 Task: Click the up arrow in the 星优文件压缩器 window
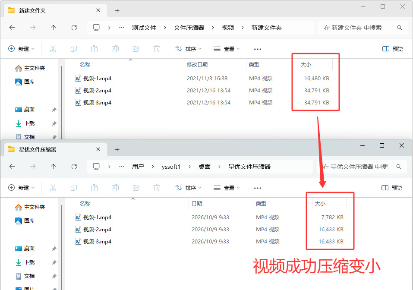pos(54,167)
